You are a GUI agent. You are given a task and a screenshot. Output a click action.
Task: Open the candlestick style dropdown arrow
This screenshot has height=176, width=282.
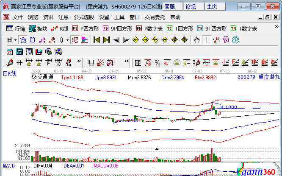tap(67, 40)
